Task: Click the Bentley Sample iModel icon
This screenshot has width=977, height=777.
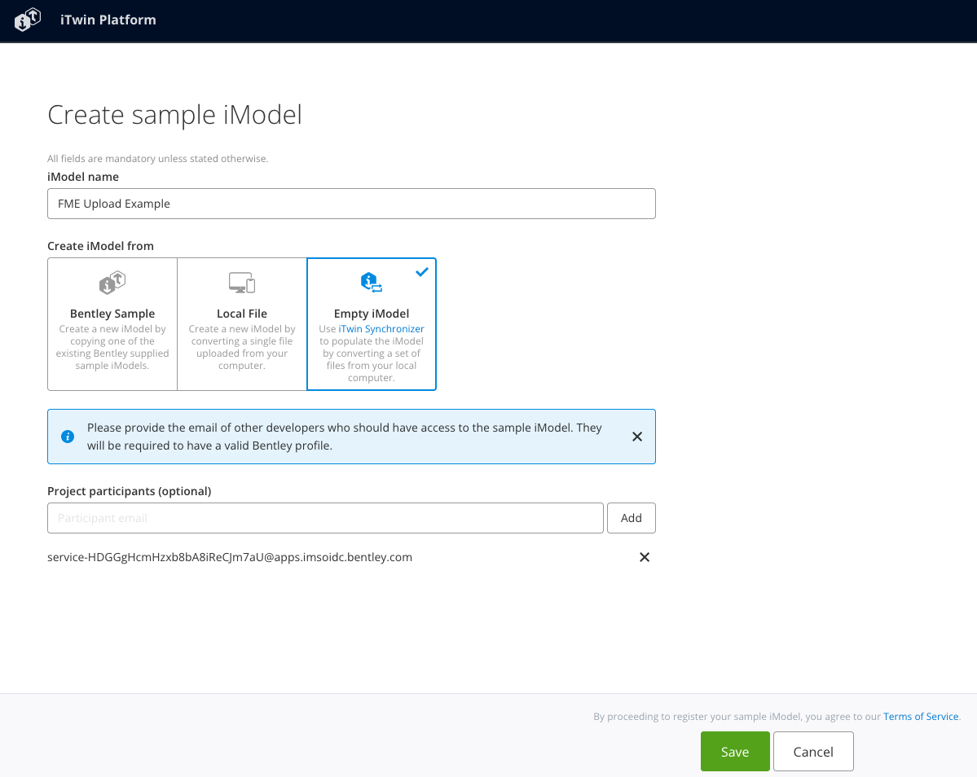Action: tap(112, 283)
